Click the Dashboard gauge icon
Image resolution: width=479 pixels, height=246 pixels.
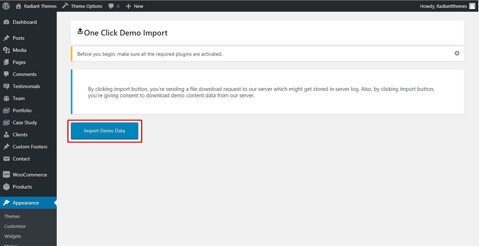point(6,22)
